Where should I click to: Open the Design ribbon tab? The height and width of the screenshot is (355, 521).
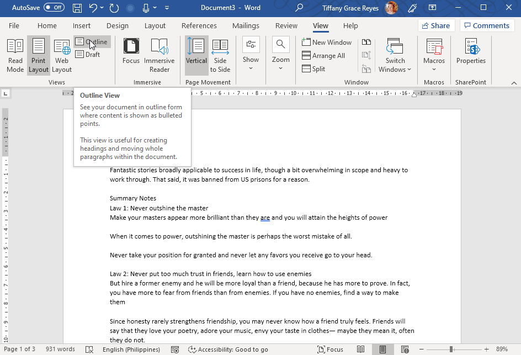pos(118,25)
